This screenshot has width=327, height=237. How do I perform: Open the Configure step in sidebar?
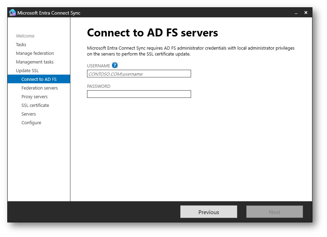31,123
